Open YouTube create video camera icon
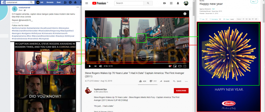This screenshot has height=112, width=265. [x=164, y=3]
